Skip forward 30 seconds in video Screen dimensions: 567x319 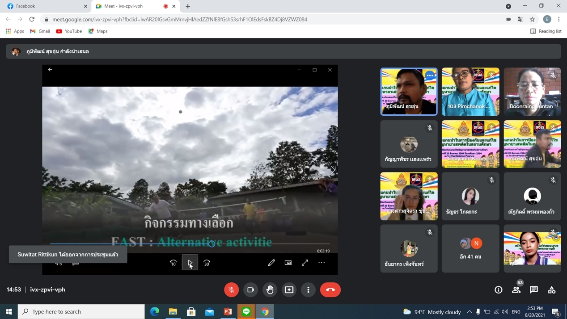[207, 263]
